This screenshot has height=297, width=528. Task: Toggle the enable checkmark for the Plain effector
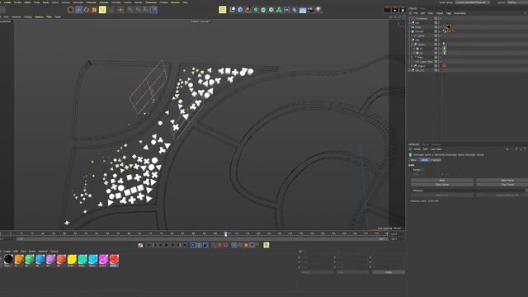click(441, 57)
